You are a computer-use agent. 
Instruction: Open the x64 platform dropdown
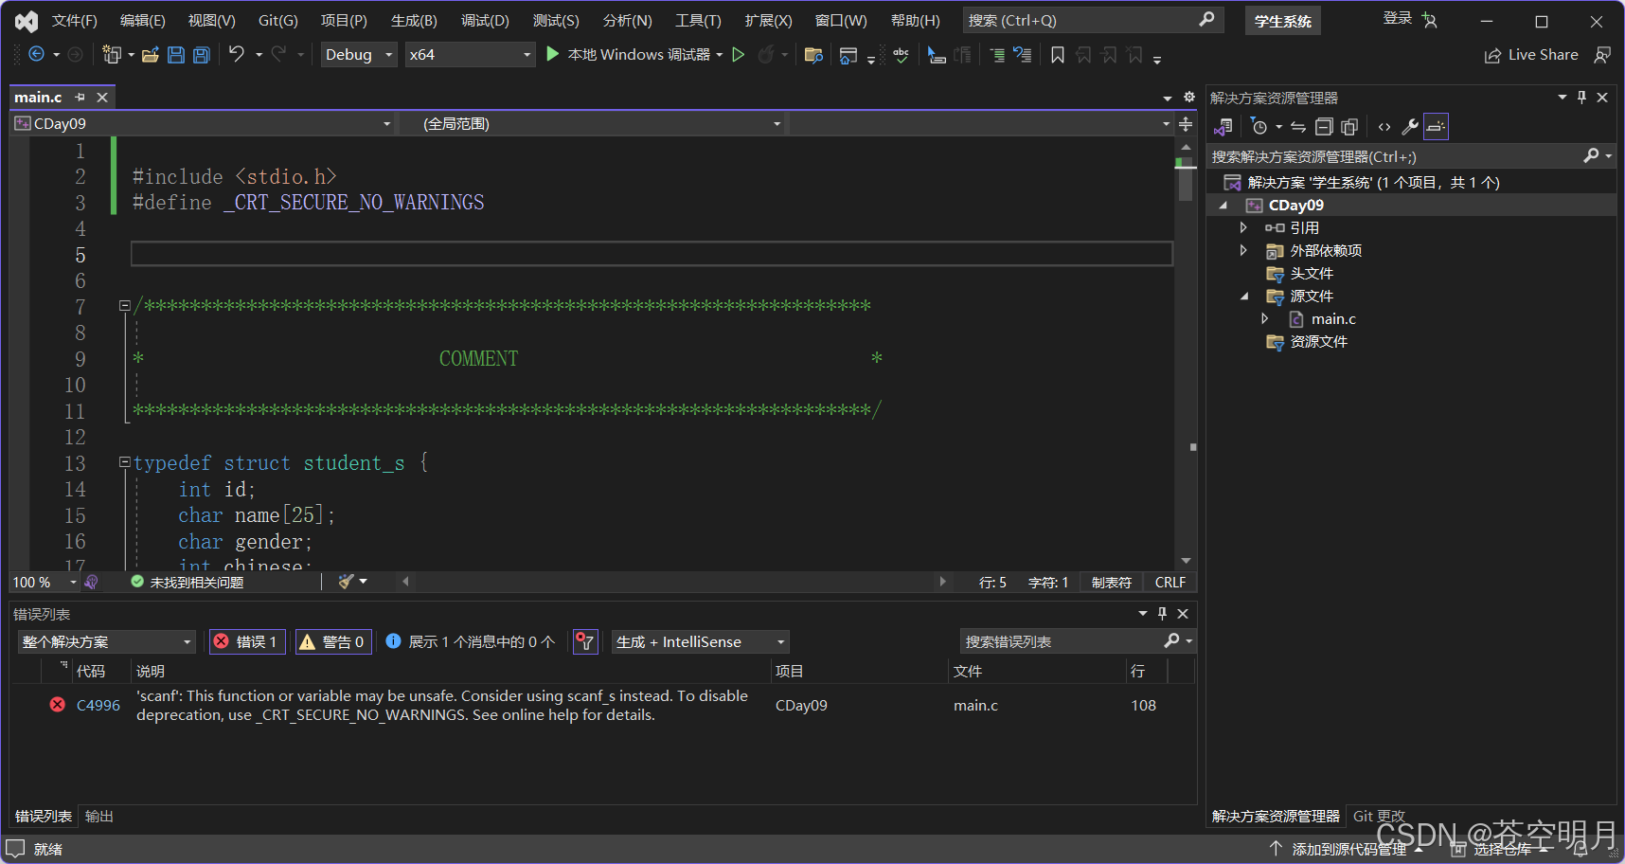click(471, 55)
